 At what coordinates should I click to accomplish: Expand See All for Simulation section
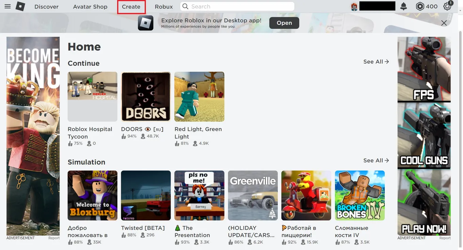(x=376, y=160)
